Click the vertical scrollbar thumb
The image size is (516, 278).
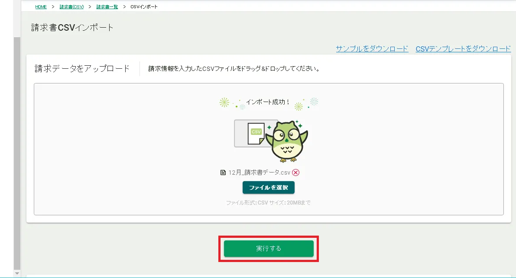(17, 153)
